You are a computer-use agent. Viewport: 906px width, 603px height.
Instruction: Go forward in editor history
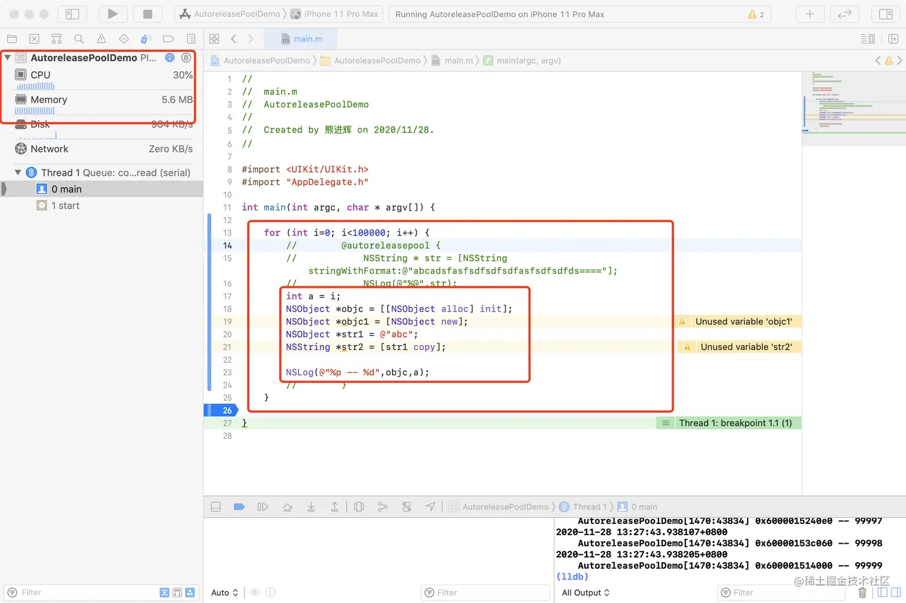tap(250, 39)
